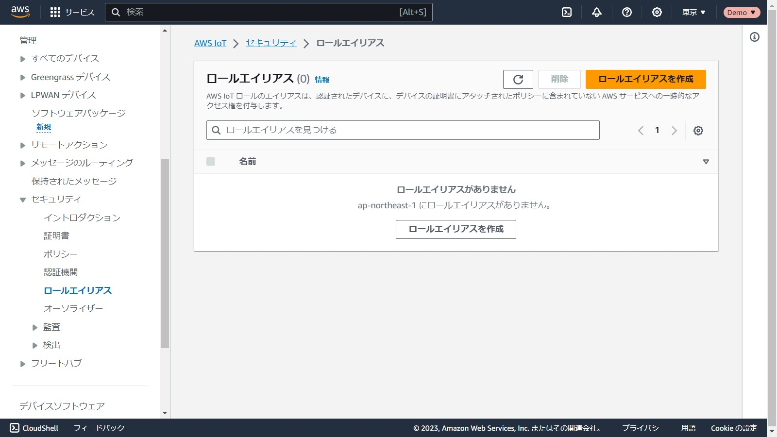Screen dimensions: 777x437
Task: Select Certificates in the sidebar menu
Action: 57,236
